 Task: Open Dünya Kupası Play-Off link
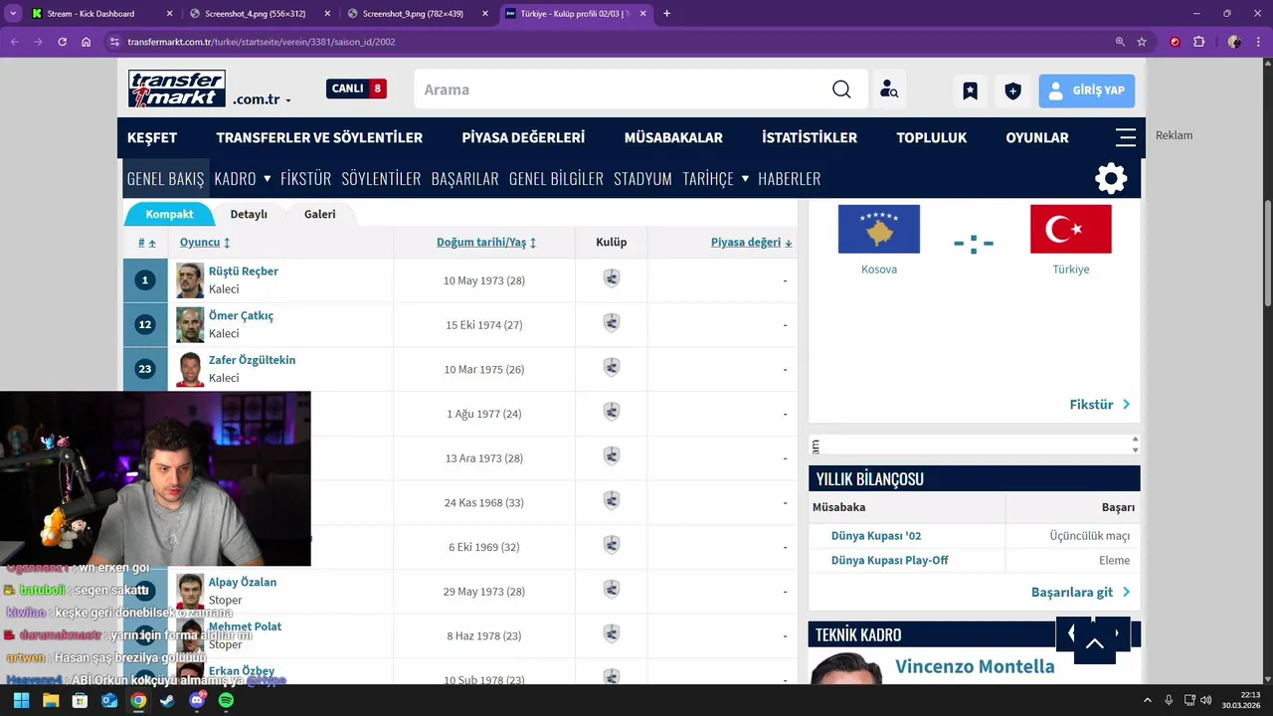pos(889,560)
